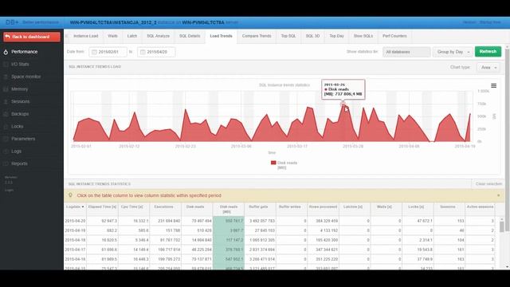
Task: Switch to the Latch tab
Action: point(132,36)
